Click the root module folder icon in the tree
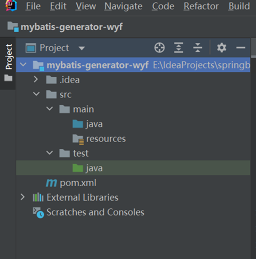The width and height of the screenshot is (256, 259). coord(39,65)
